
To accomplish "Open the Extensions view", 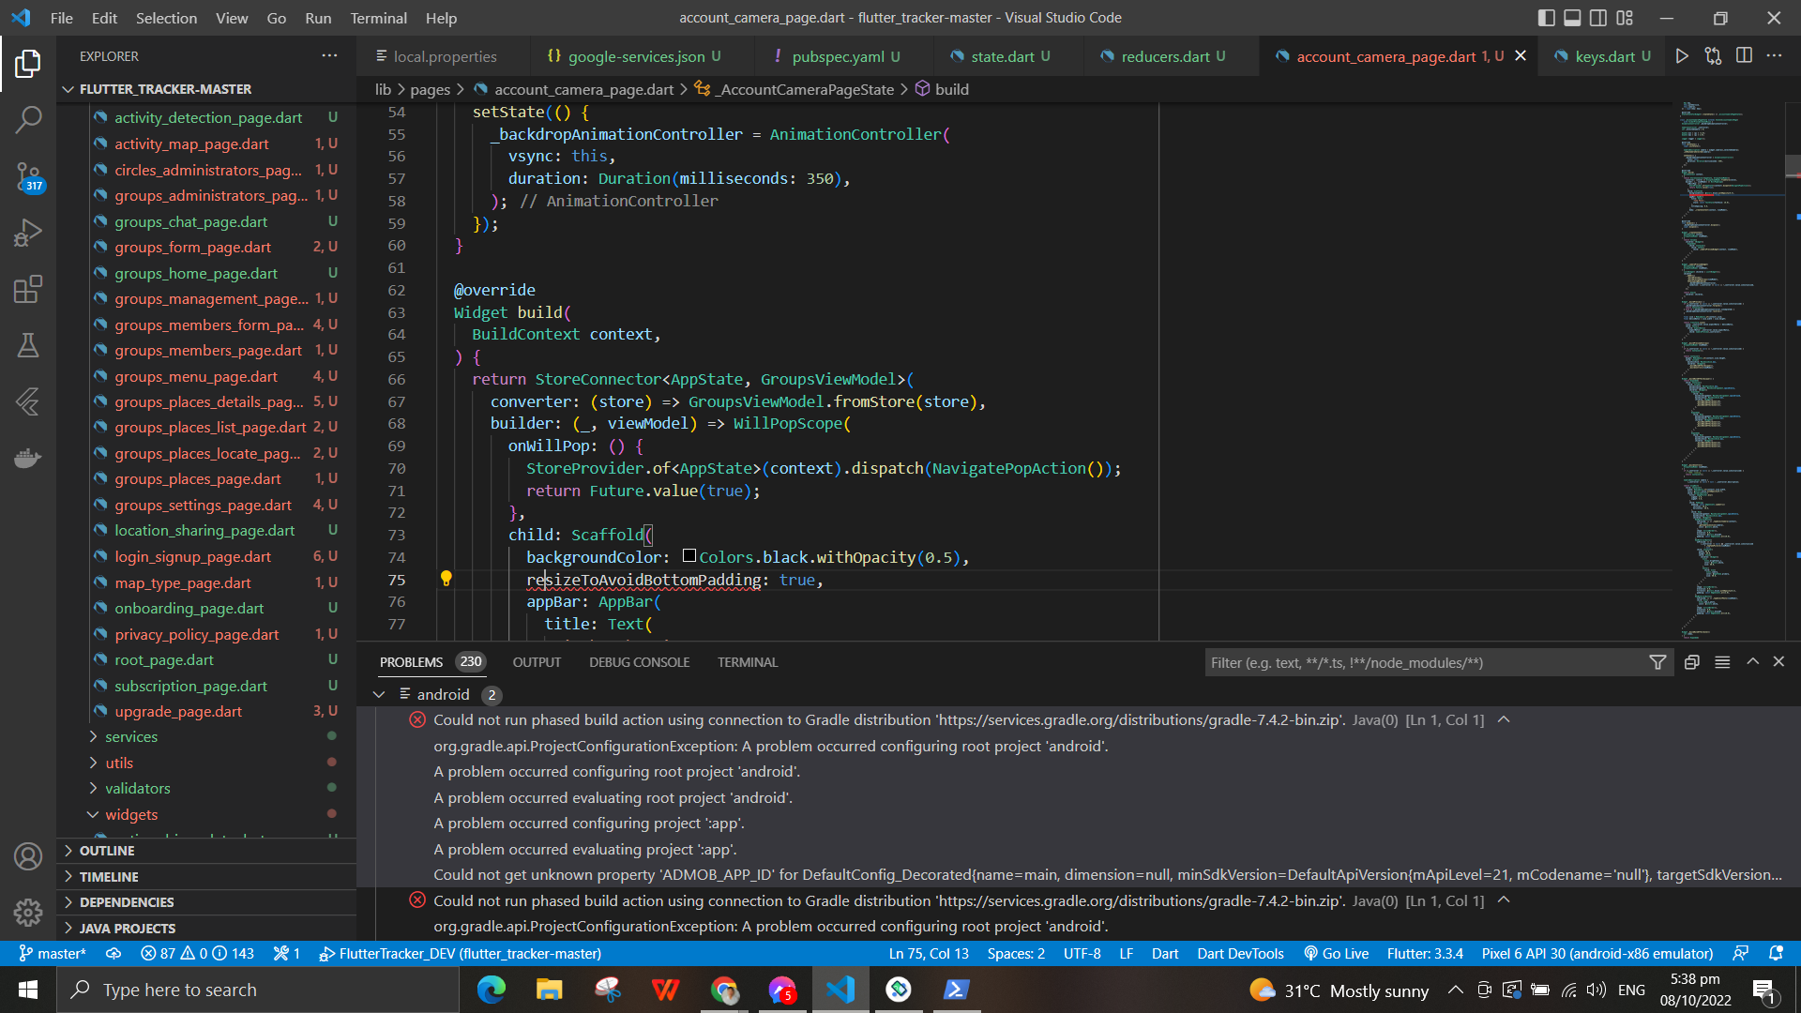I will (x=28, y=289).
